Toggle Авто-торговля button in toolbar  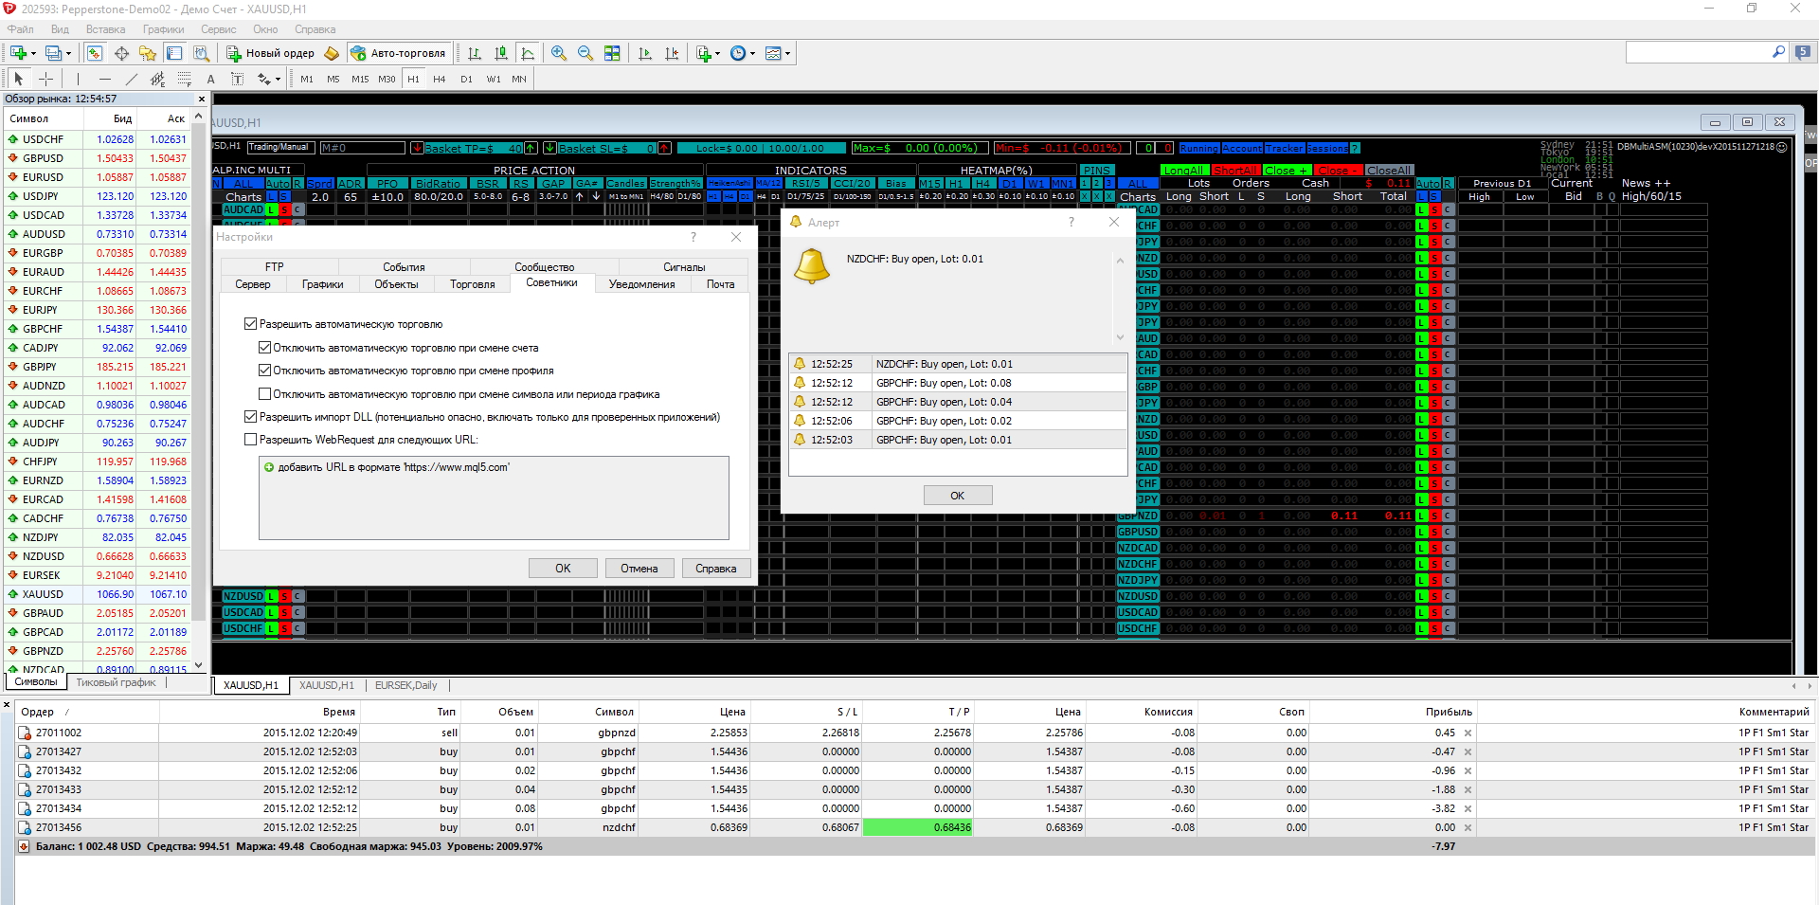point(397,53)
